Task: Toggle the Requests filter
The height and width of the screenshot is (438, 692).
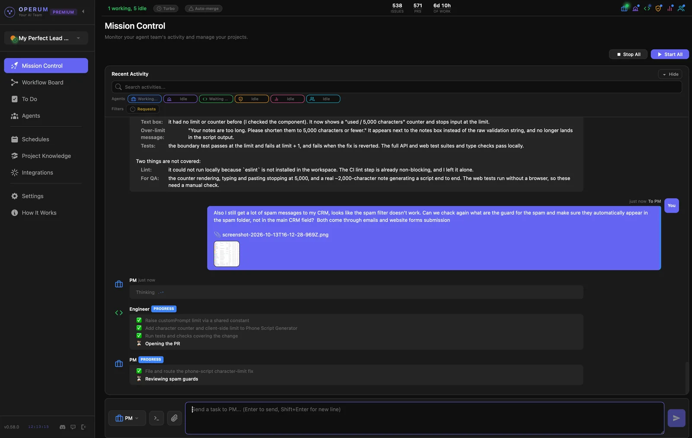Action: (143, 109)
